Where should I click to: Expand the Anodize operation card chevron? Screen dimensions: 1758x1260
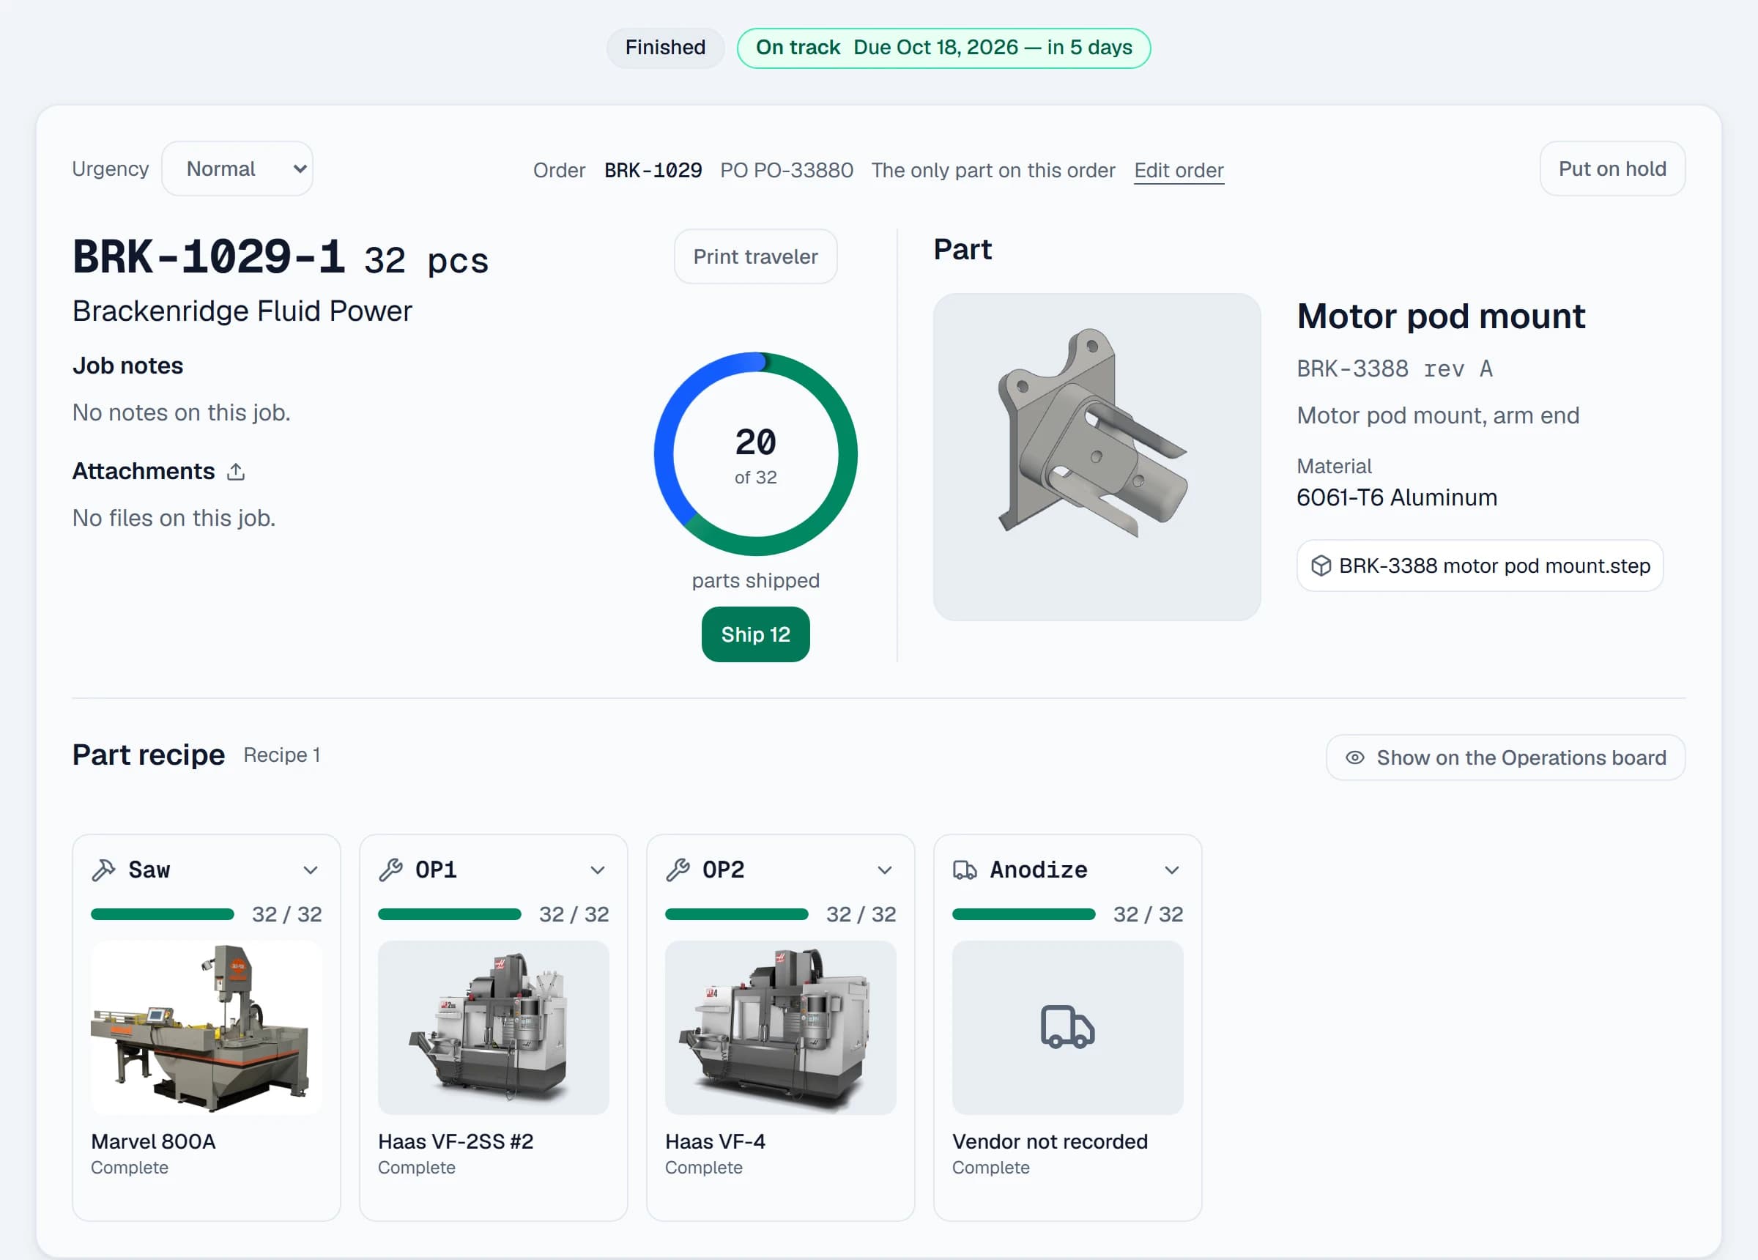[x=1171, y=870]
